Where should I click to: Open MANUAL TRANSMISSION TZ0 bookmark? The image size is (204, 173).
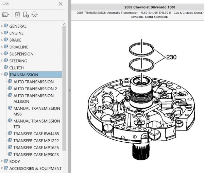37,124
